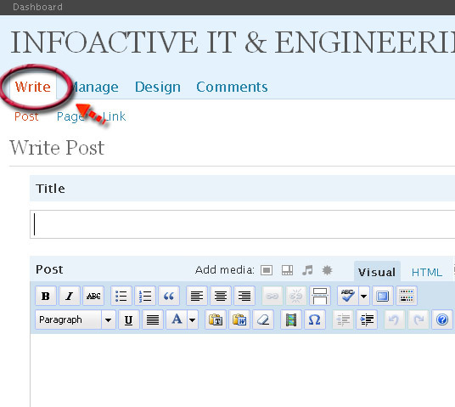
Task: Center align the text
Action: click(221, 296)
